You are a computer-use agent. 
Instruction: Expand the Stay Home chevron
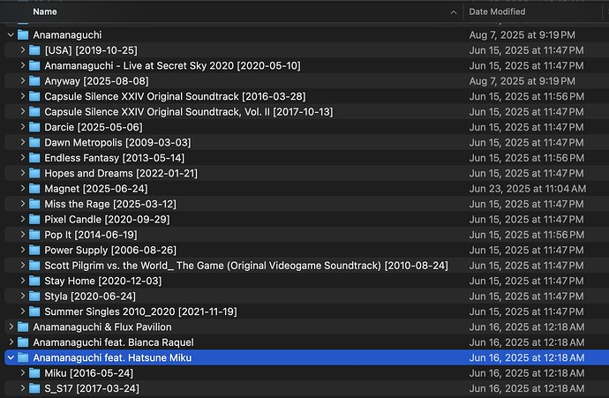coord(23,281)
